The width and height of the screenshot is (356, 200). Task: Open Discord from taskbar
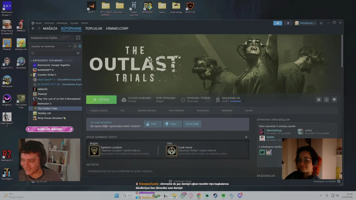(240, 196)
